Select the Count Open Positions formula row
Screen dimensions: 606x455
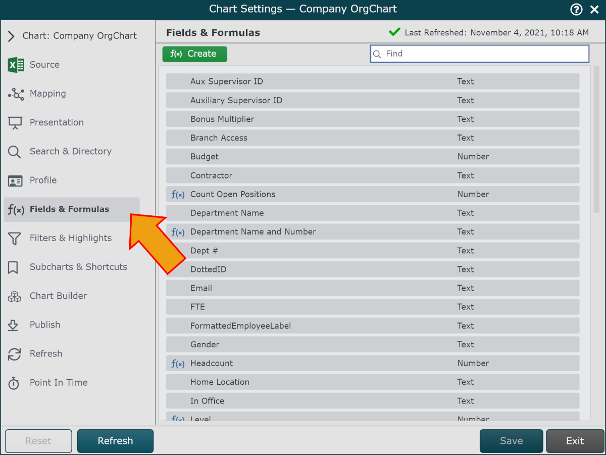(372, 195)
